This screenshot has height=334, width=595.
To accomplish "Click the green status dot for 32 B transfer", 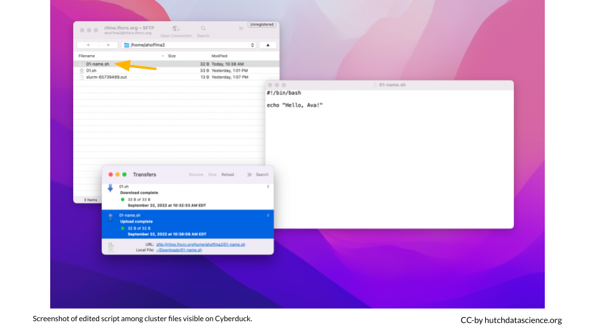I will (x=123, y=228).
